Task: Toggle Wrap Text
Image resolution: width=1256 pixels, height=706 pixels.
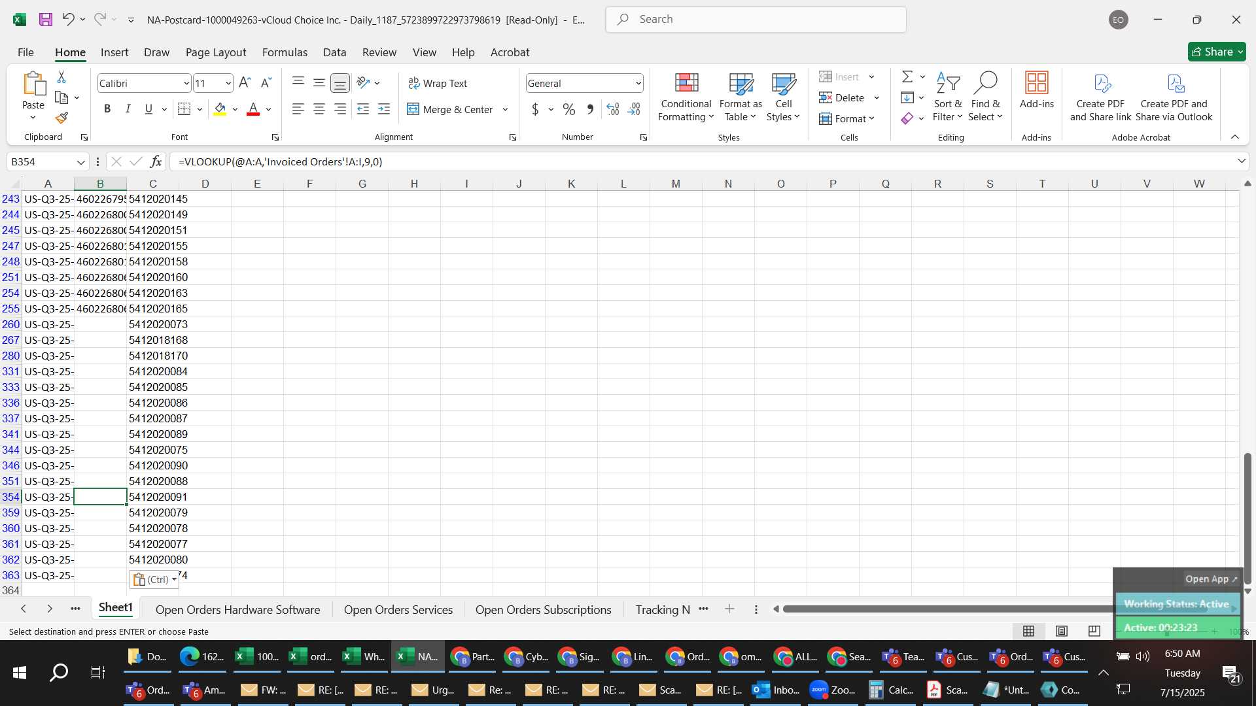Action: pos(438,83)
